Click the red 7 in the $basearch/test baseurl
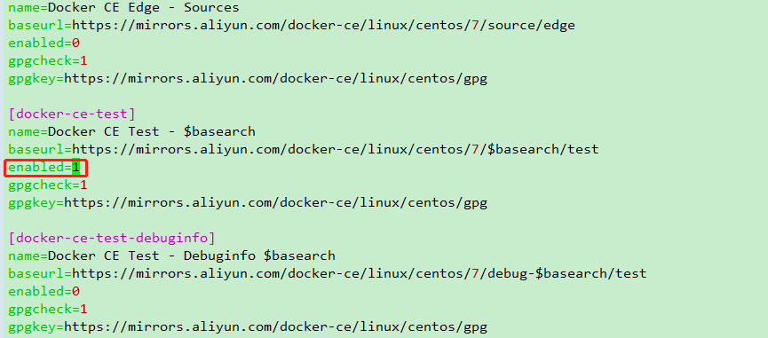Screen dimensions: 768x338 coord(475,150)
